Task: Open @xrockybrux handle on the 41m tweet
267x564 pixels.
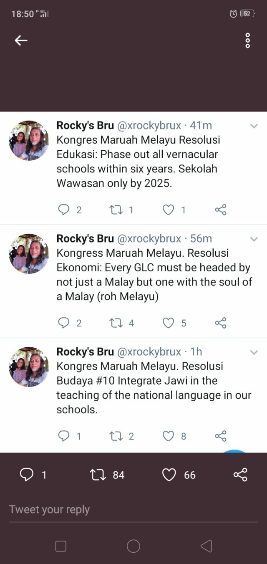Action: tap(149, 125)
